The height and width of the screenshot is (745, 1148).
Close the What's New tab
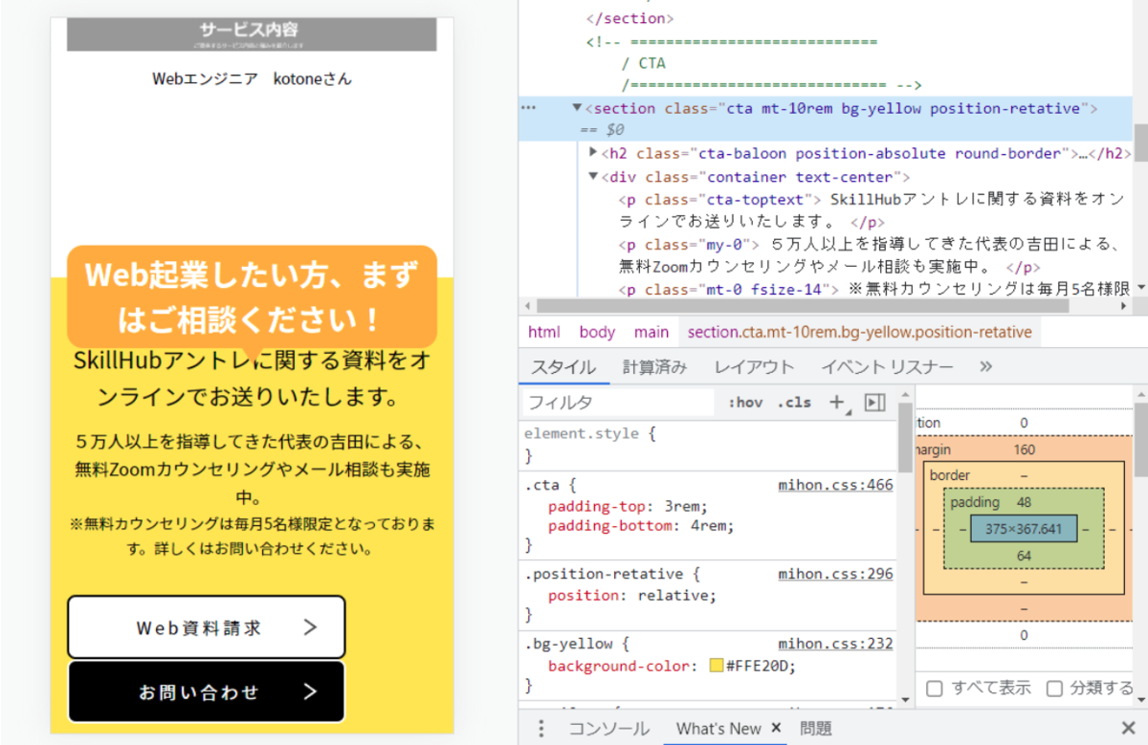tap(776, 728)
